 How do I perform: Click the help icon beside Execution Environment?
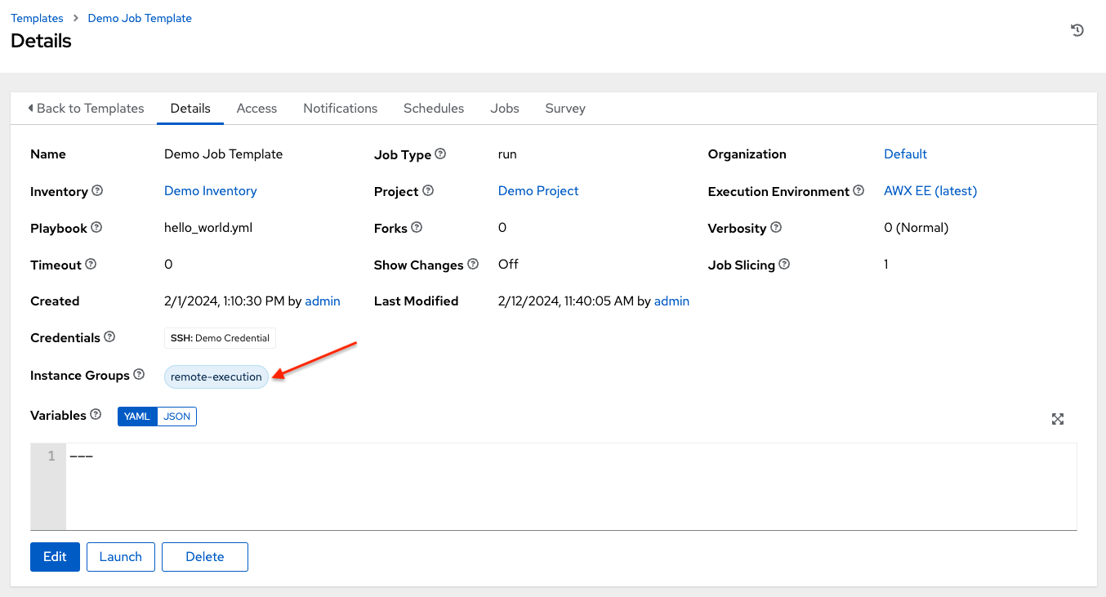[858, 191]
